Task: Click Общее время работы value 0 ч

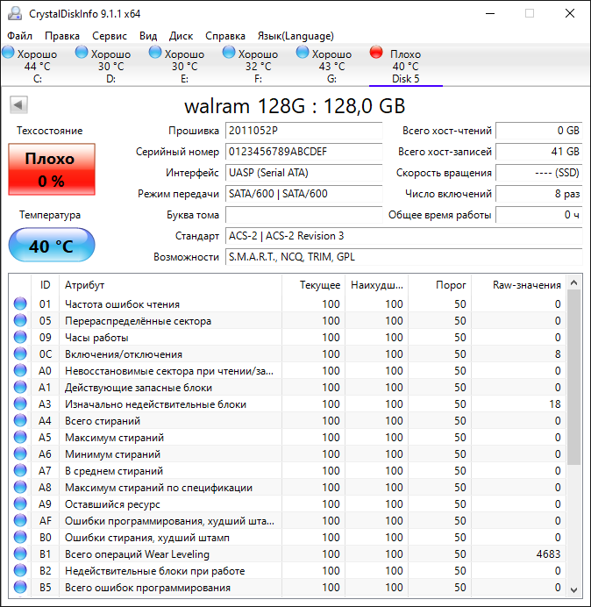Action: click(539, 215)
